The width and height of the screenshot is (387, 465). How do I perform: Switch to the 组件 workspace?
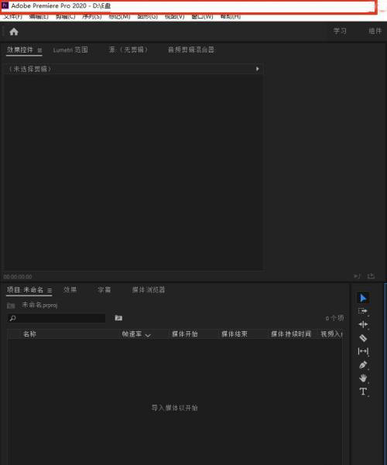point(375,31)
